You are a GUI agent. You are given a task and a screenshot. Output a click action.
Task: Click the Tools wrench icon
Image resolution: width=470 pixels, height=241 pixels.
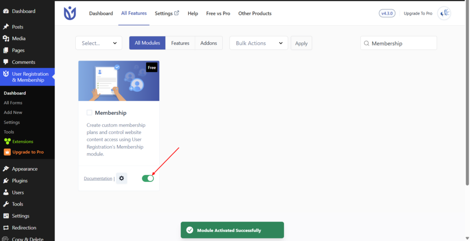[x=6, y=204]
